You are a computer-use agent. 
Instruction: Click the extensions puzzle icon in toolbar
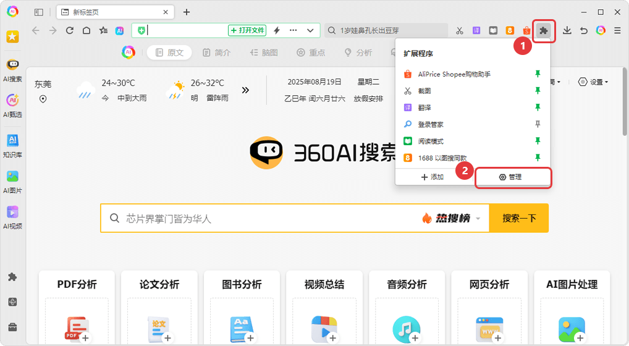click(x=543, y=30)
